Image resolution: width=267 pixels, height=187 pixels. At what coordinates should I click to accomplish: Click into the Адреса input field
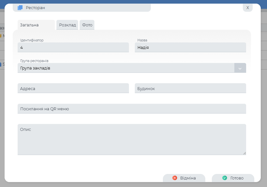pyautogui.click(x=73, y=88)
